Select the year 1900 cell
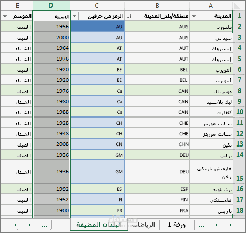This screenshot has width=246, height=233. [x=51, y=210]
